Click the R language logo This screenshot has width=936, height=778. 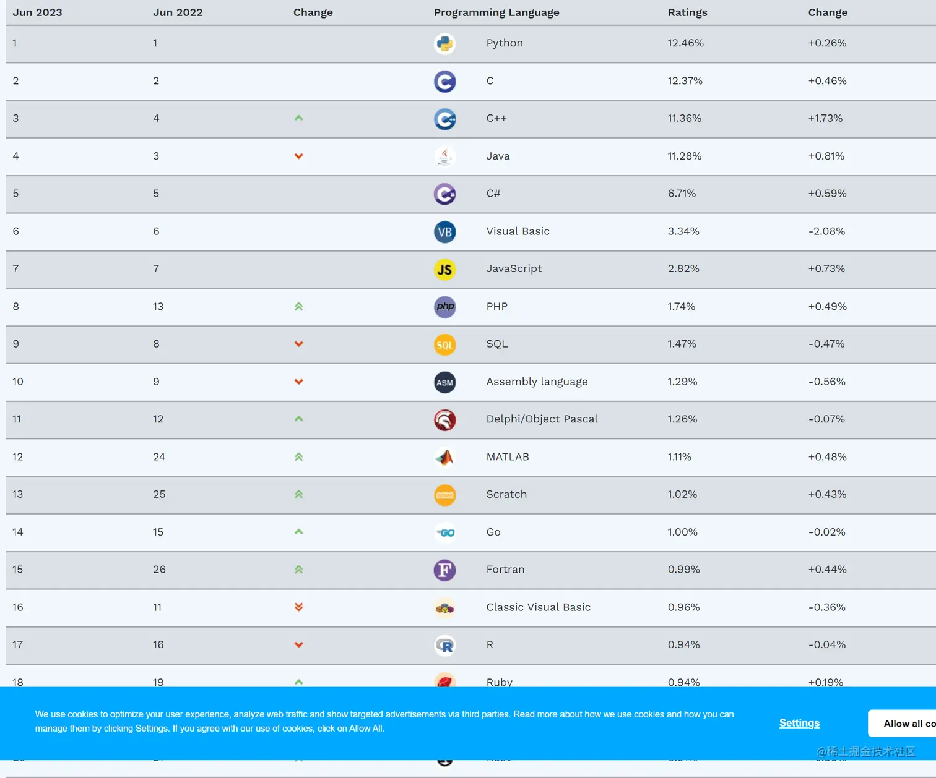(444, 646)
